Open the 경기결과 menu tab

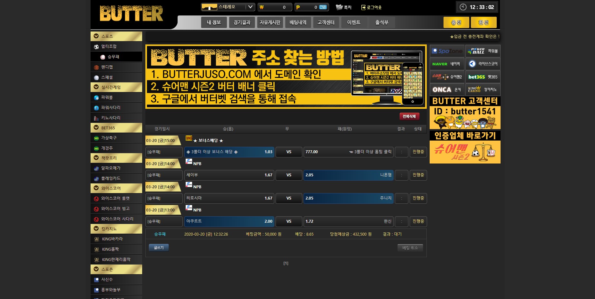pos(242,23)
